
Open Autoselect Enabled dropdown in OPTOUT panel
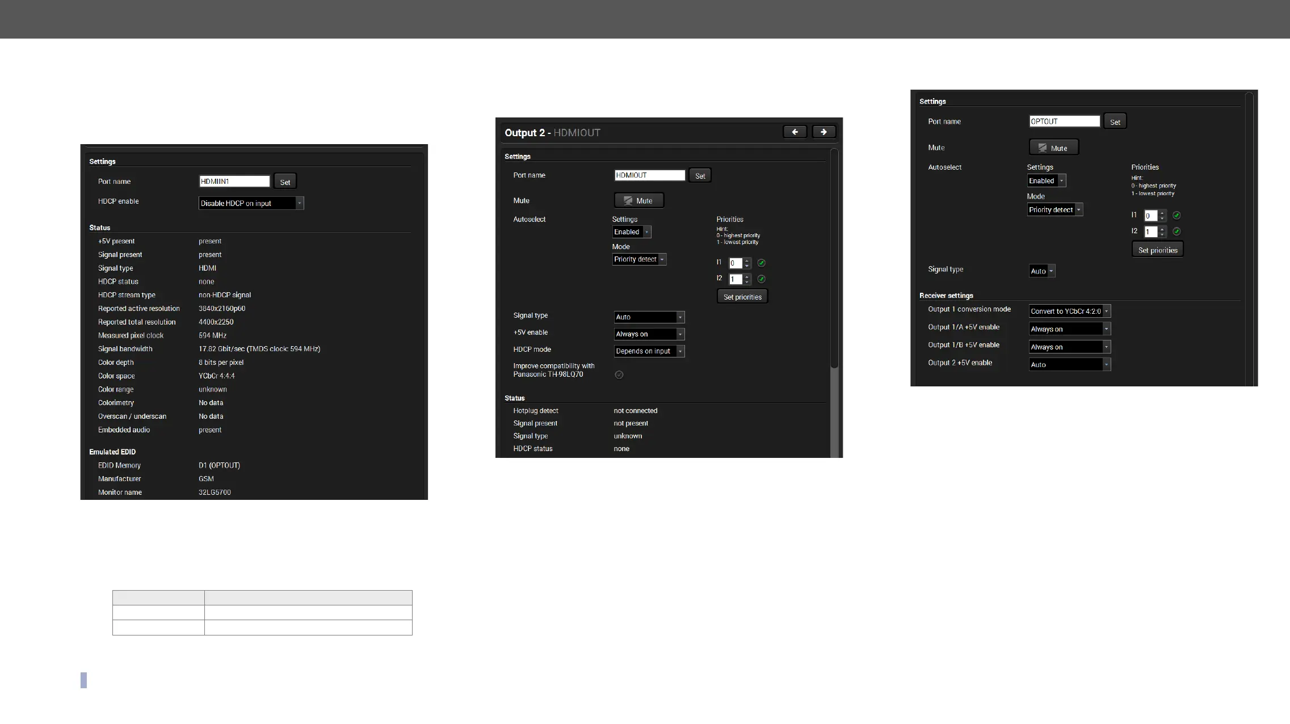(1047, 181)
